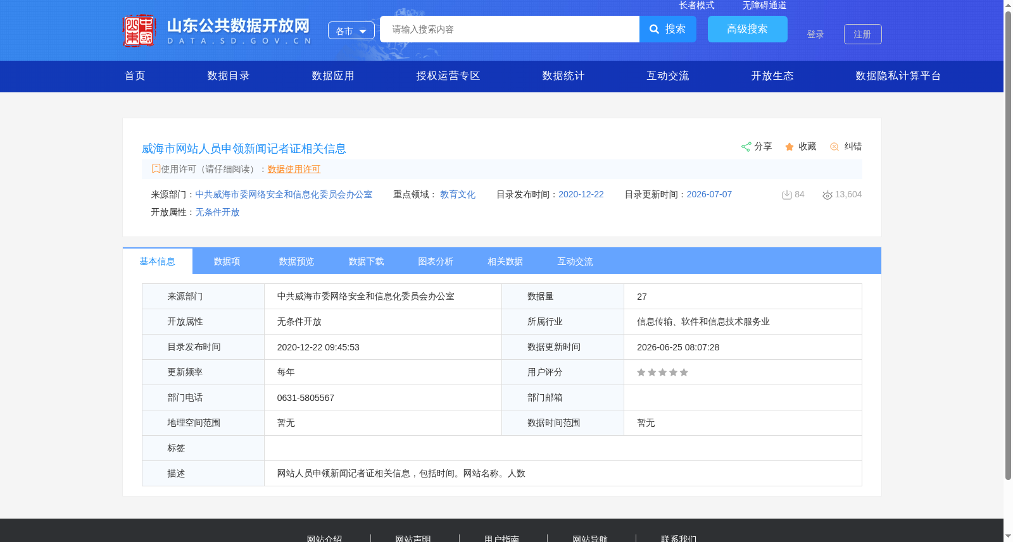Focus the 请输入搜索内容 search field
This screenshot has width=1013, height=542.
510,29
